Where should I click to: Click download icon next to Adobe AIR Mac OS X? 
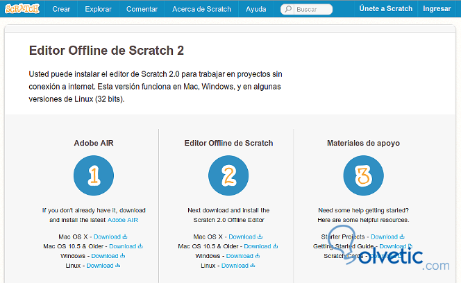[125, 237]
